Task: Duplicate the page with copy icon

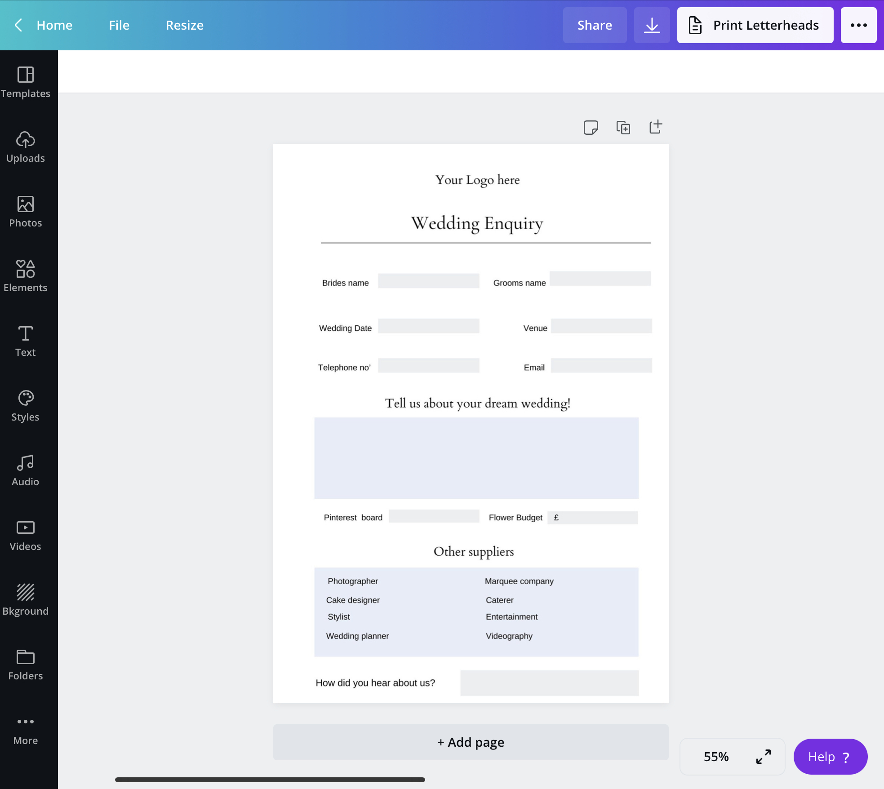Action: (623, 128)
